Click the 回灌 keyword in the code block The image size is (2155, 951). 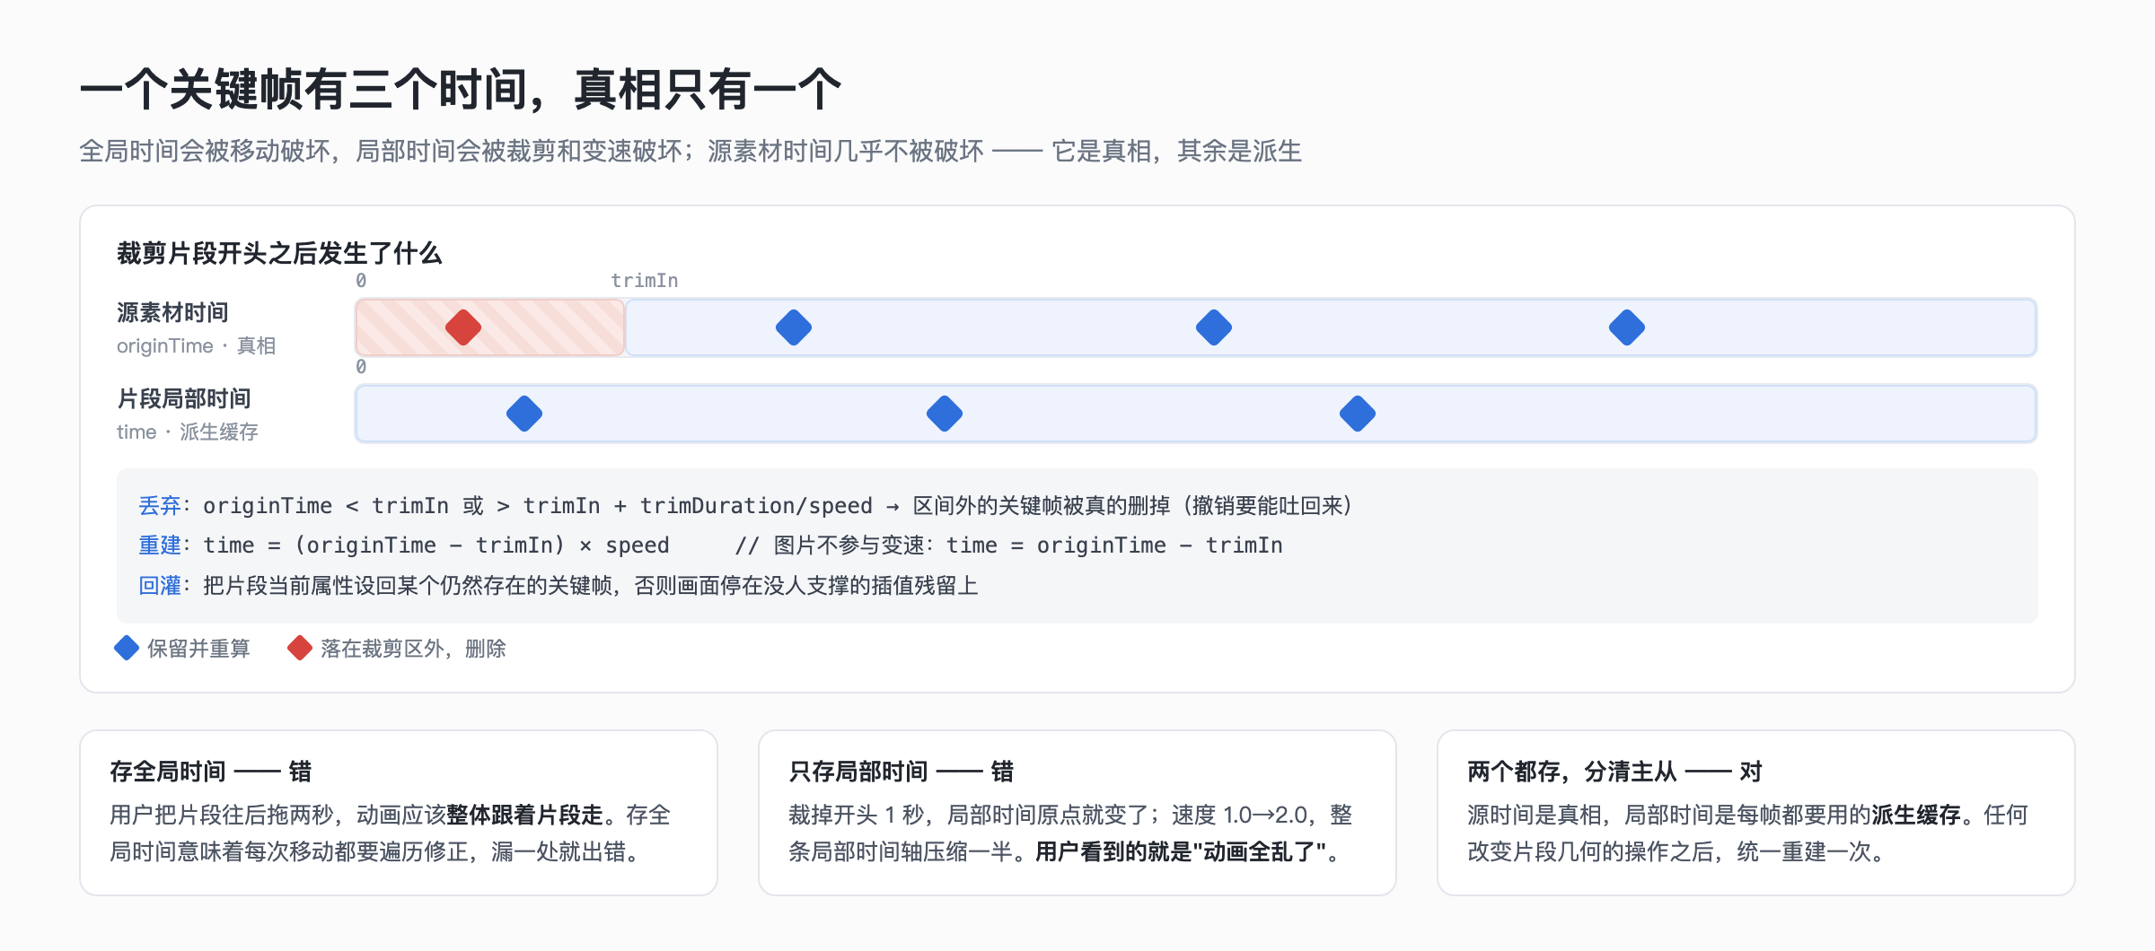tap(160, 586)
